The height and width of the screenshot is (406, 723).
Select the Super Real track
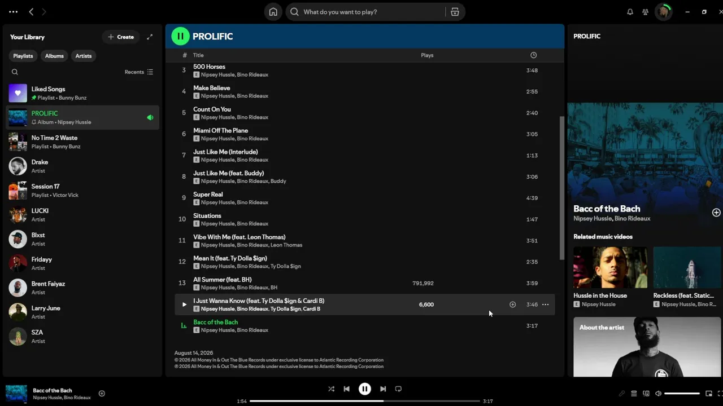[x=365, y=198]
